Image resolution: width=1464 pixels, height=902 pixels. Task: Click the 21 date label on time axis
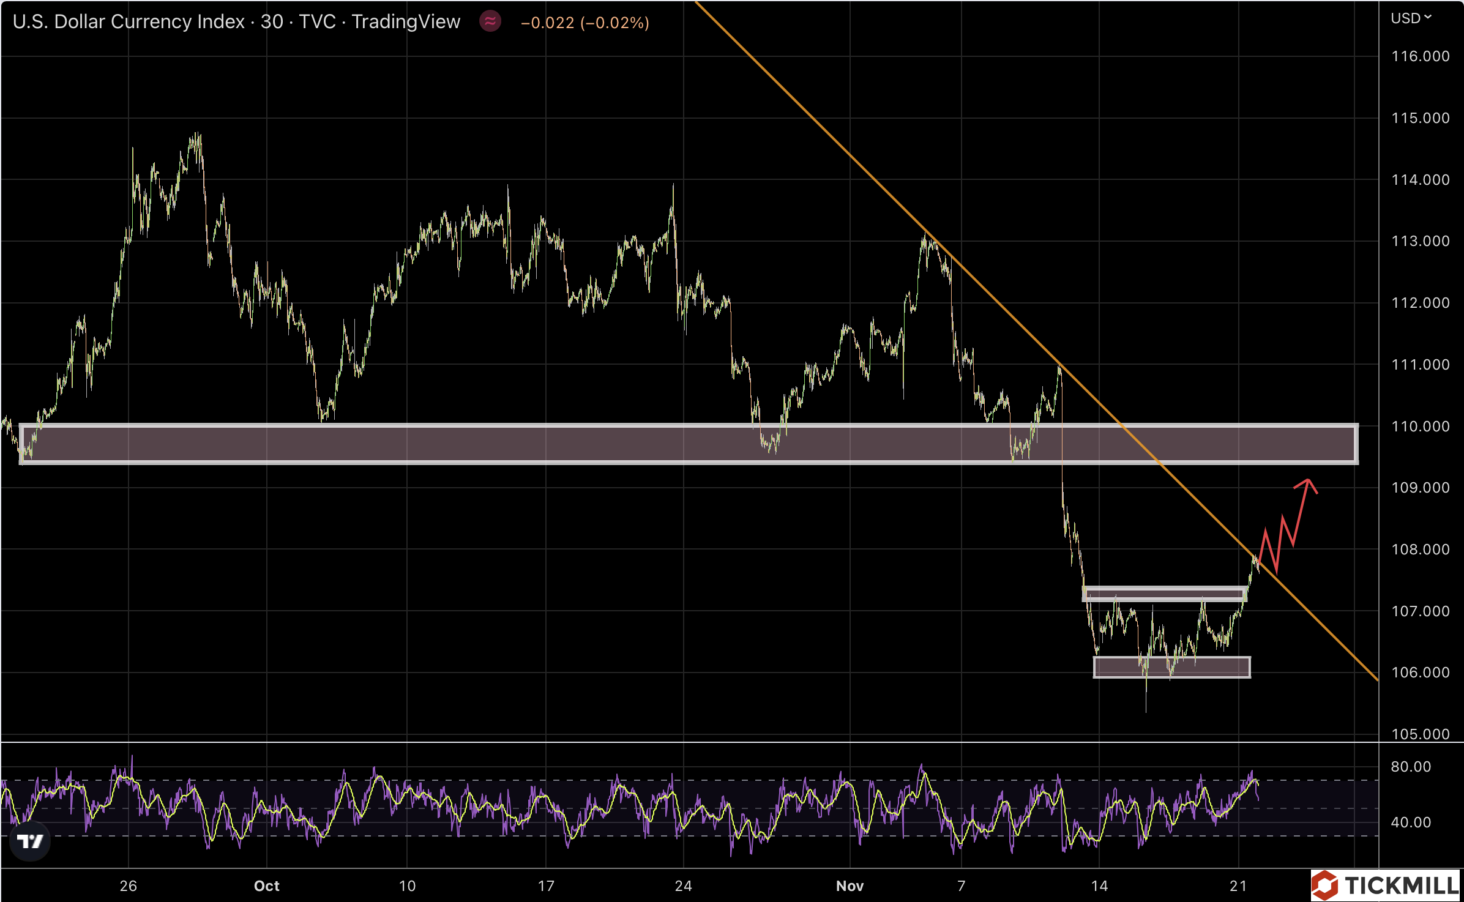(1238, 885)
